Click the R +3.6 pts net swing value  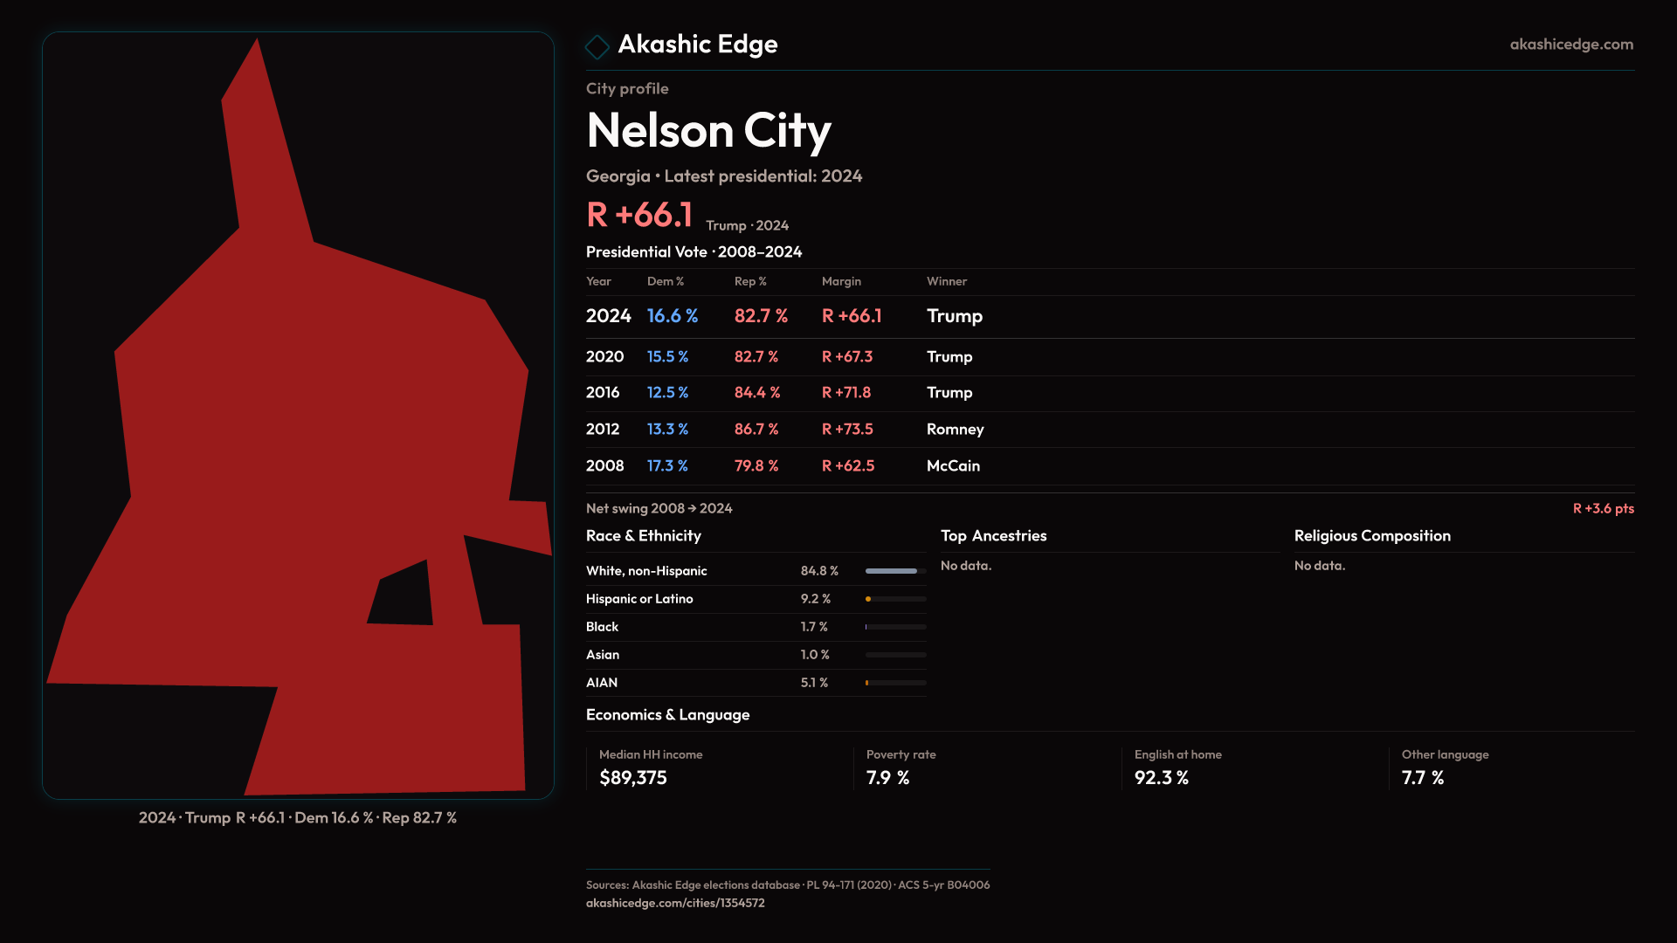pyautogui.click(x=1603, y=509)
